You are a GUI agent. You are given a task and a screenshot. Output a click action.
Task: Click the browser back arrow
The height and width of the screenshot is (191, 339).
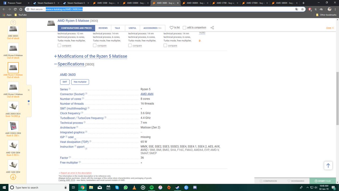click(3, 9)
